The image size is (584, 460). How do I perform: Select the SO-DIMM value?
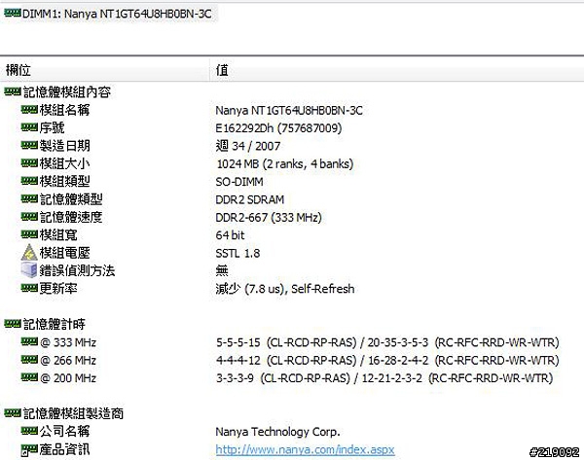click(239, 182)
